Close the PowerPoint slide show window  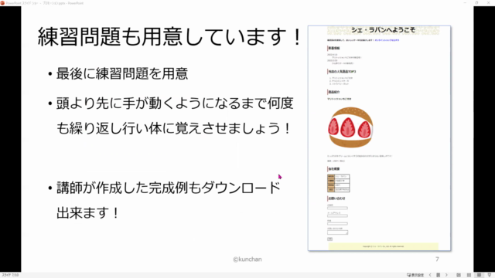(x=488, y=3)
